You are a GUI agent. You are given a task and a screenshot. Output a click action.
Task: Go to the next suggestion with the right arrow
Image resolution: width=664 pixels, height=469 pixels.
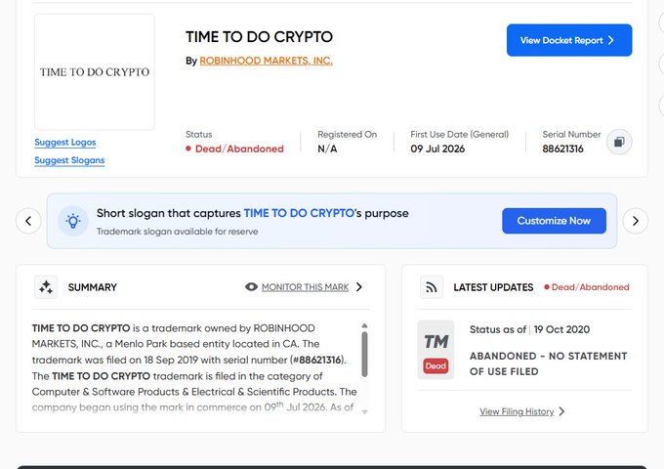coord(636,221)
